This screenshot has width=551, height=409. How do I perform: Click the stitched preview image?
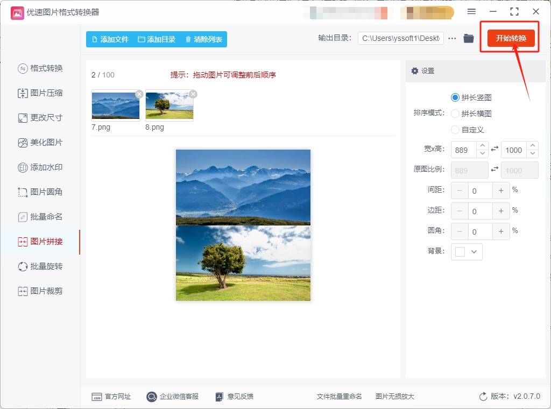pos(243,225)
